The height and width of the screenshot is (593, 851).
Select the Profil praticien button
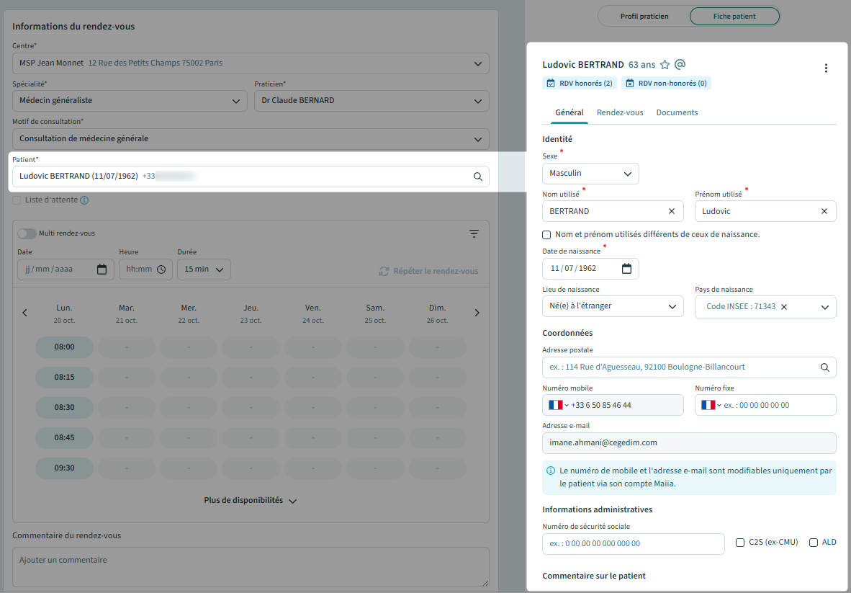pos(644,17)
